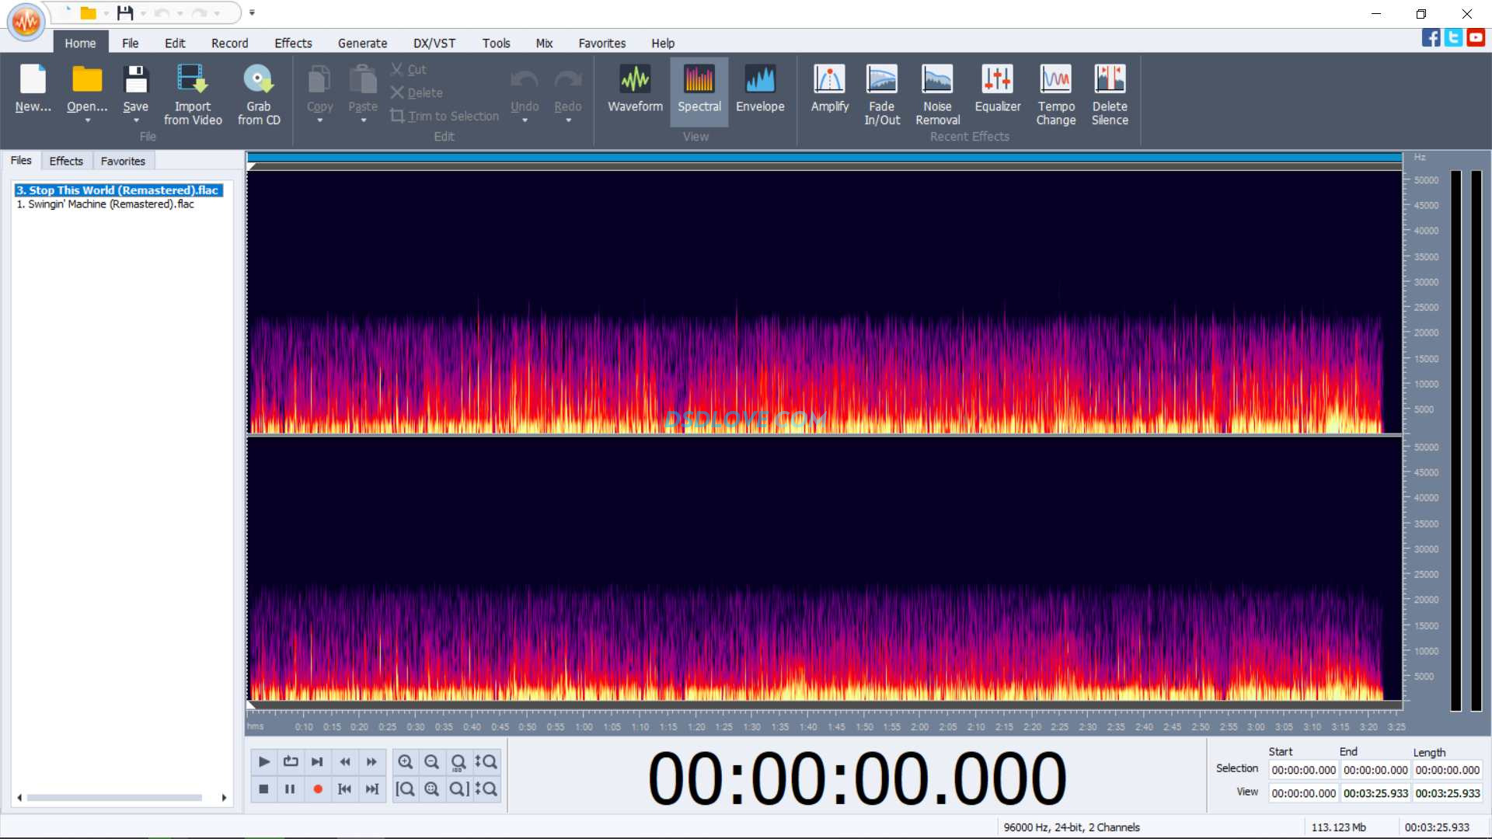Open the Generate ribbon tab
This screenshot has height=839, width=1492.
click(362, 44)
